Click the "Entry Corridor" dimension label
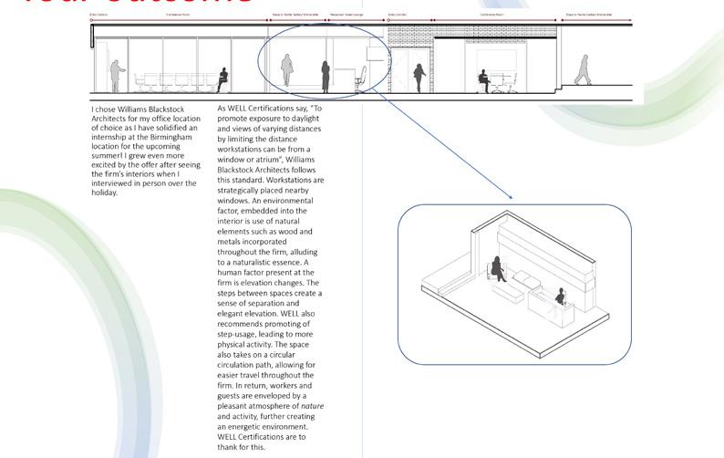Screen dimensions: 724x458 (397, 15)
